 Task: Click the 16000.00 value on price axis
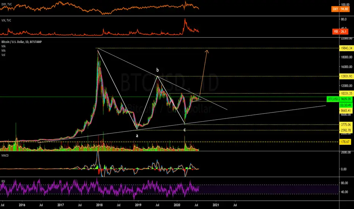(x=346, y=67)
